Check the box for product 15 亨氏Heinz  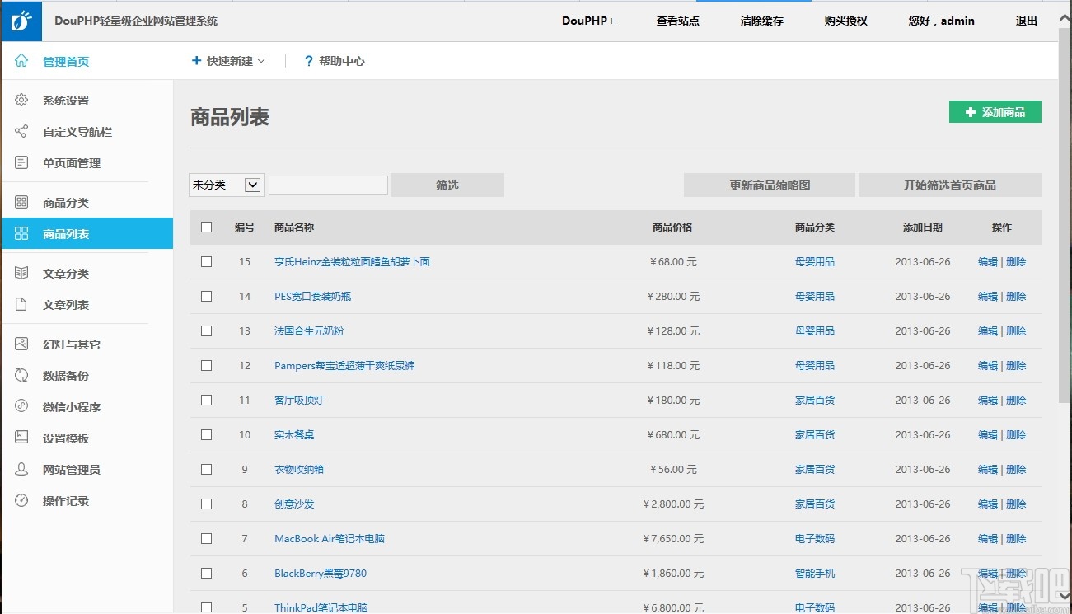point(206,262)
